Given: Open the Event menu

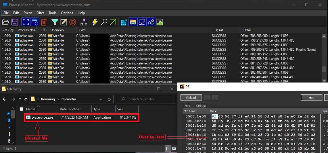Looking at the screenshot, I should (x=28, y=13).
